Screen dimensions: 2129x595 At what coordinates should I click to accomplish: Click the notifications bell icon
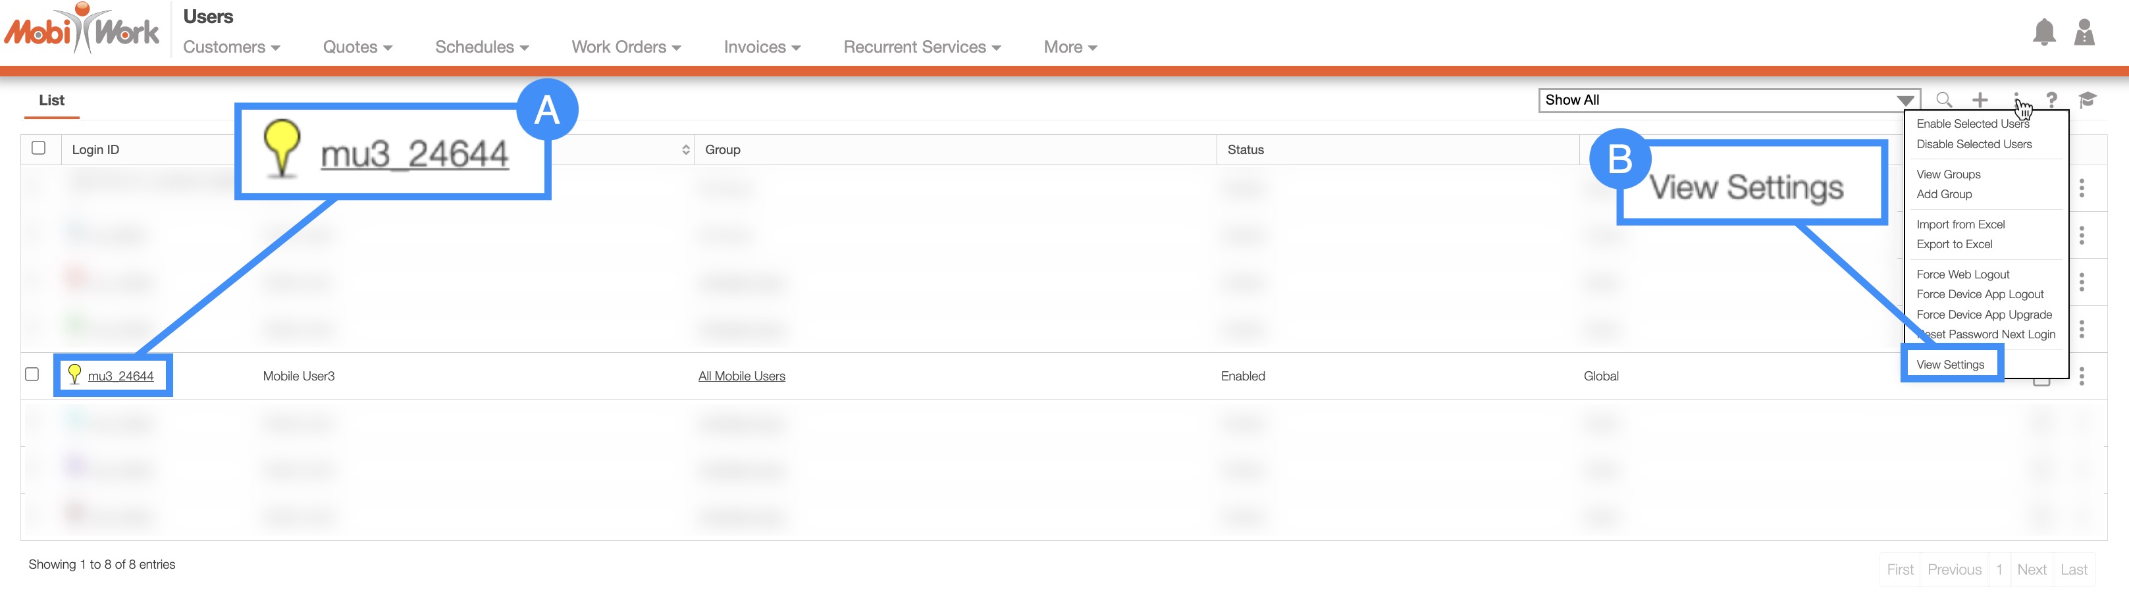pyautogui.click(x=2043, y=32)
